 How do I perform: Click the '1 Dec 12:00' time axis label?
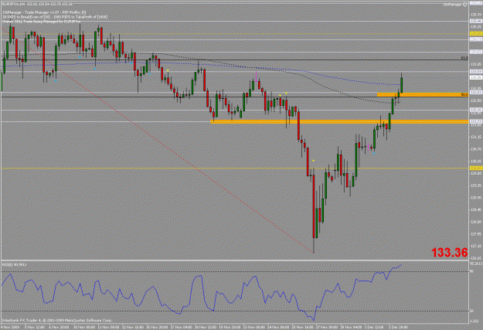pyautogui.click(x=375, y=327)
